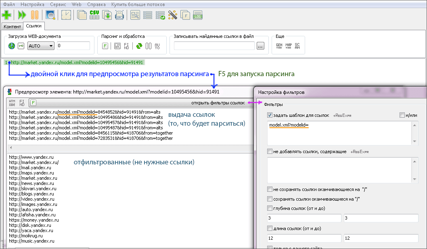The height and width of the screenshot is (249, 427).
Task: Click +RegExpr next to задать шаблон
Action: [x=342, y=116]
